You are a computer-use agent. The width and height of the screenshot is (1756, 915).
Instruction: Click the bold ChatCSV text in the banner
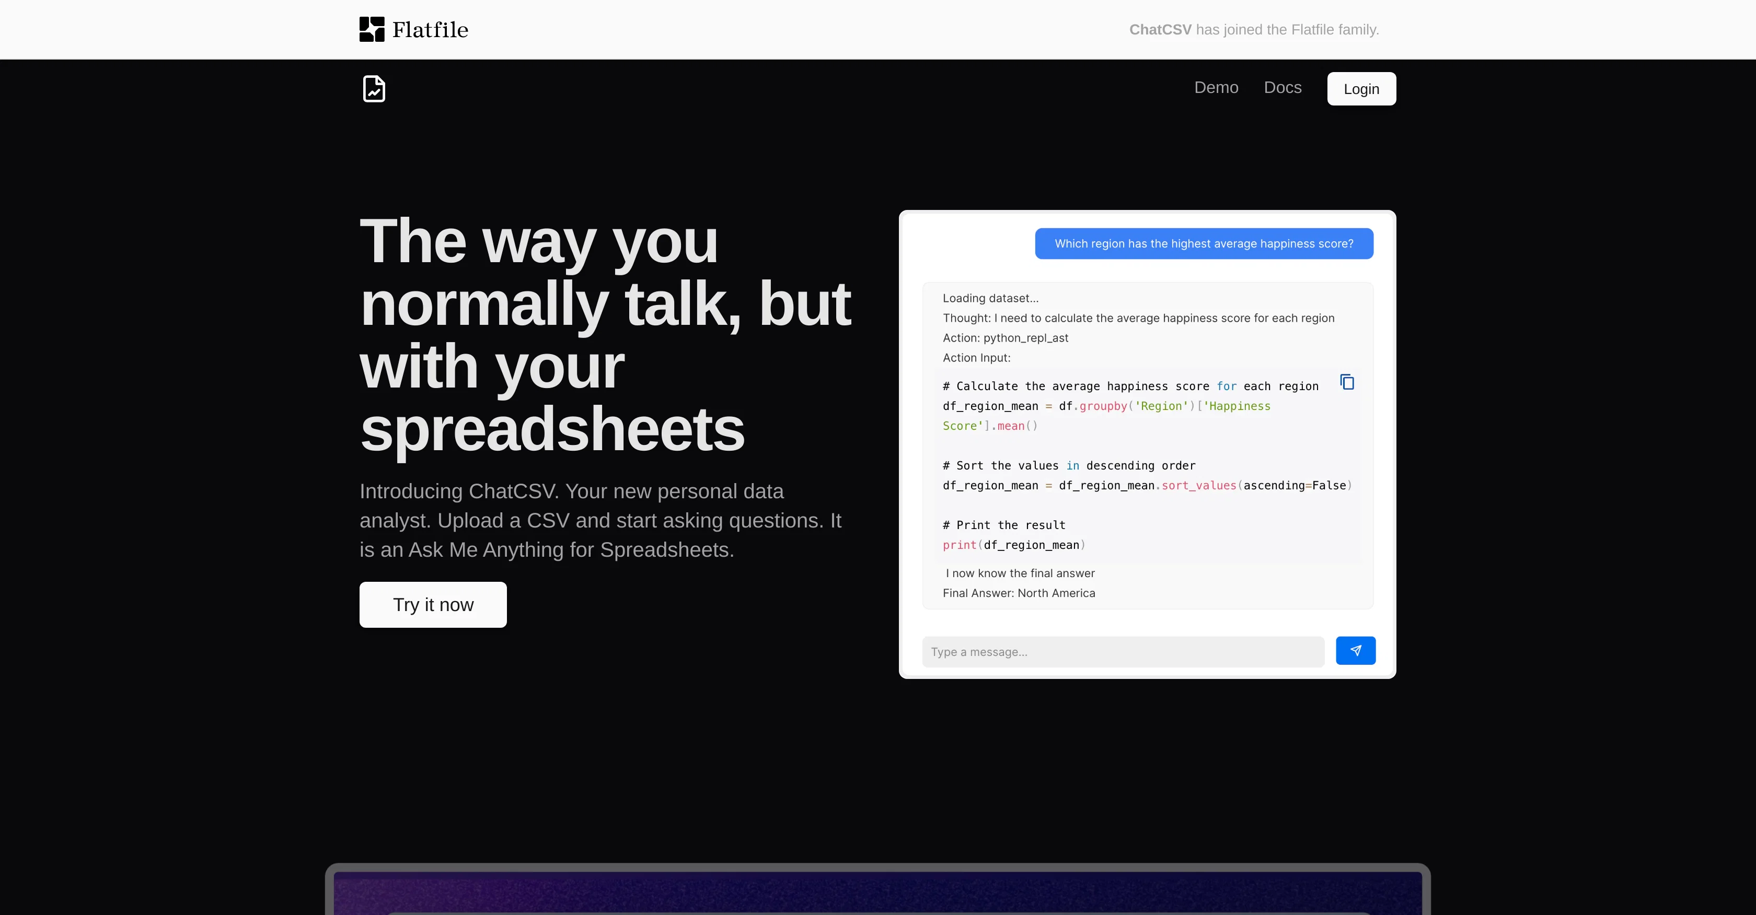coord(1160,30)
